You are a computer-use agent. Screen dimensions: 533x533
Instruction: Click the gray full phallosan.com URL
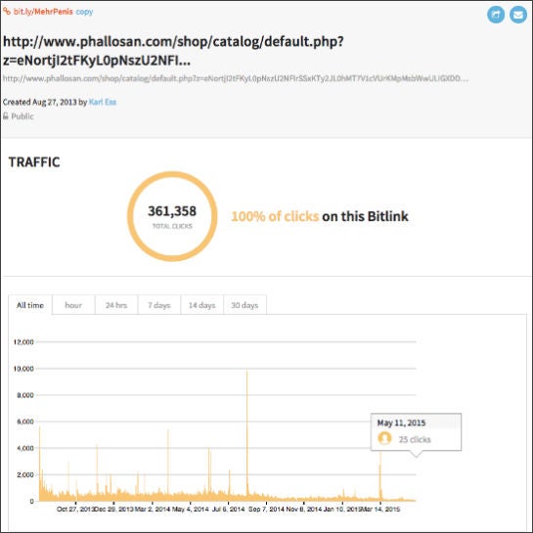click(x=236, y=78)
